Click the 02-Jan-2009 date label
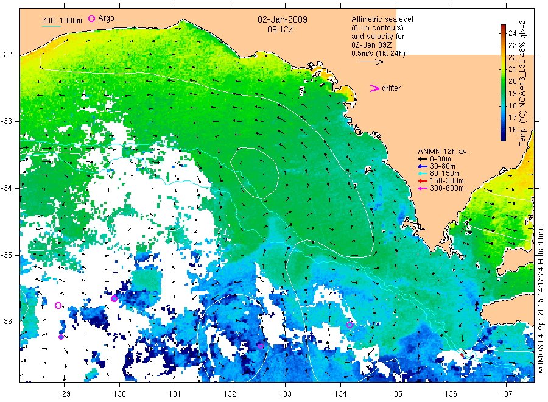 [x=283, y=19]
